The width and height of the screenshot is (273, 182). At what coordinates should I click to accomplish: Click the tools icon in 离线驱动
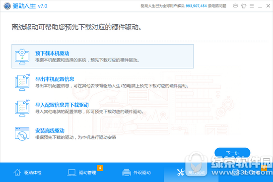(x=181, y=172)
